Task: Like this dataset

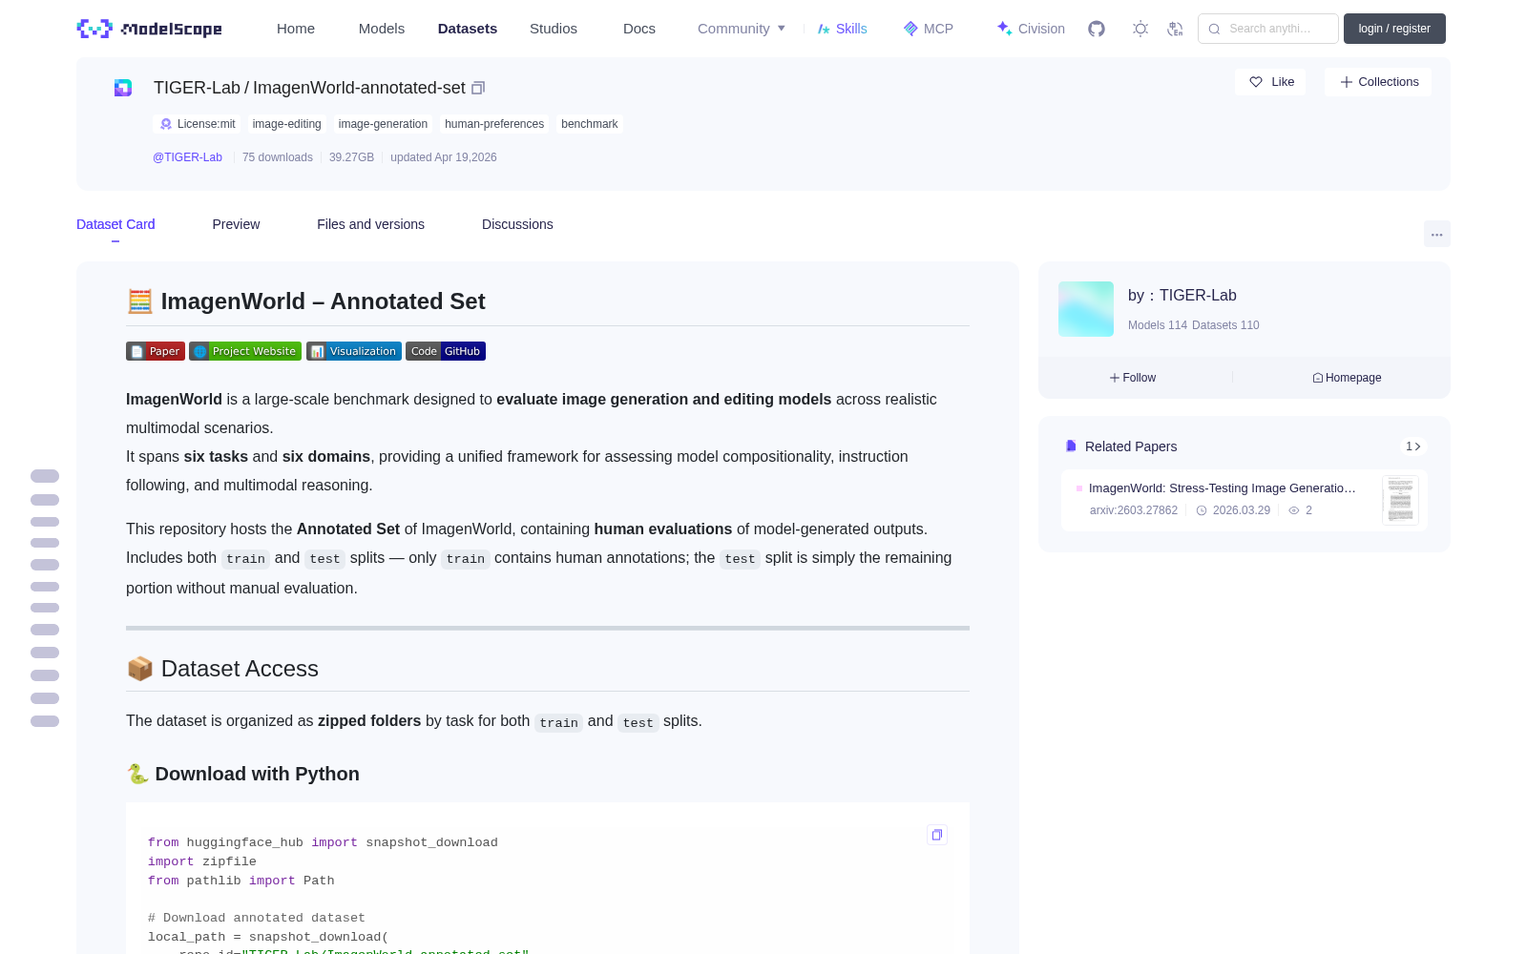Action: 1271,82
